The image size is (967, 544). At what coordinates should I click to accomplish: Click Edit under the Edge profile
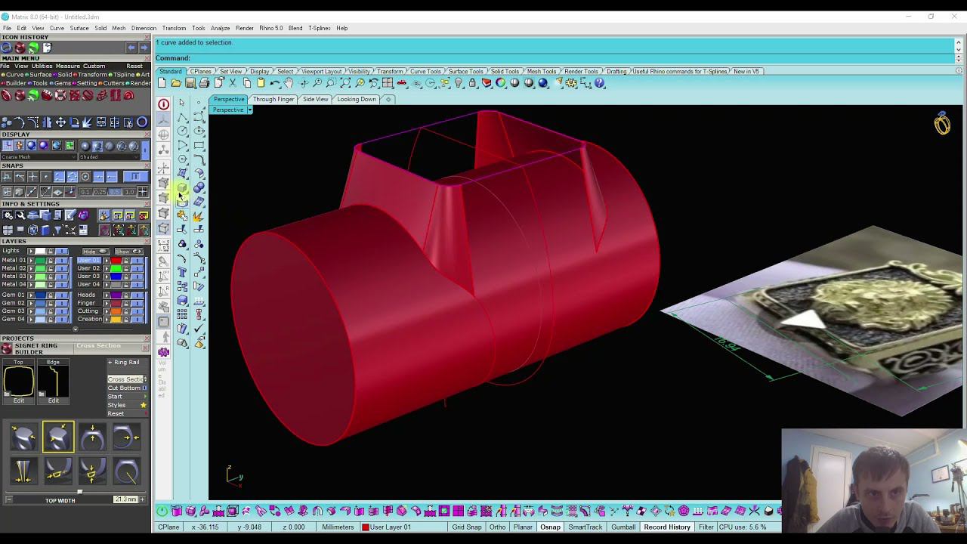(53, 400)
